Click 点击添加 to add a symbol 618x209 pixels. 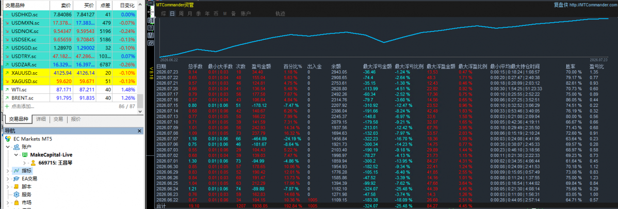[x=23, y=106]
